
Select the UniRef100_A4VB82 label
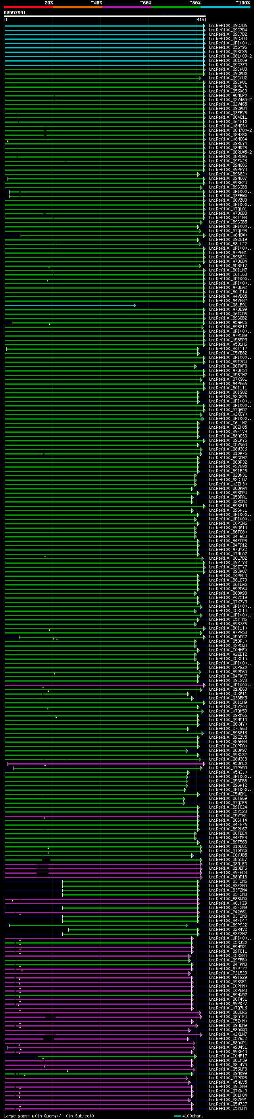point(228,301)
